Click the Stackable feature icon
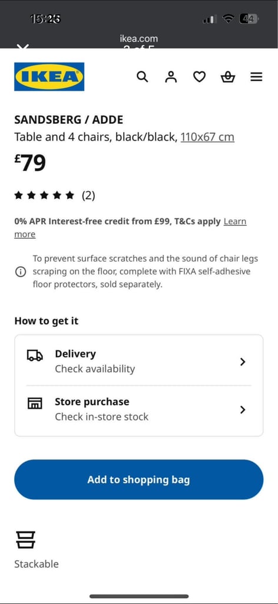This screenshot has width=278, height=604. [25, 539]
